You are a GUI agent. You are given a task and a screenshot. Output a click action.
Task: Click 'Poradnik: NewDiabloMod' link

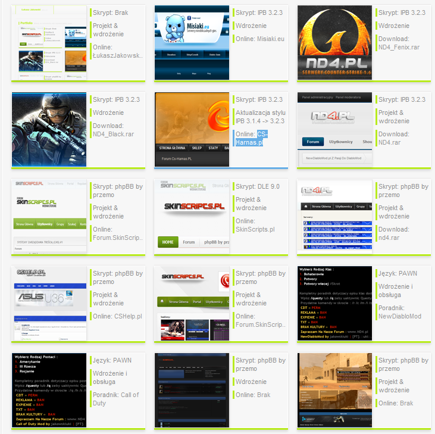(x=400, y=312)
